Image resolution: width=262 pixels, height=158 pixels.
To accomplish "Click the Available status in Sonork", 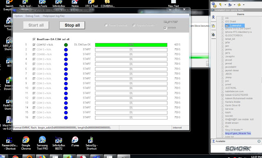I will (x=220, y=141).
